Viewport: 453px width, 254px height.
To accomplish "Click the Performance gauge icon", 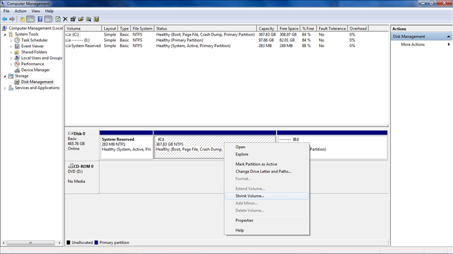I will 17,64.
